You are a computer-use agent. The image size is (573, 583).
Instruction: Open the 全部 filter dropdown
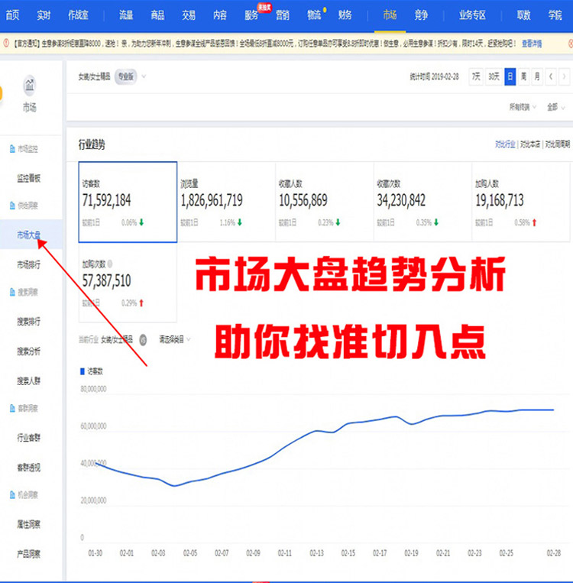[556, 107]
